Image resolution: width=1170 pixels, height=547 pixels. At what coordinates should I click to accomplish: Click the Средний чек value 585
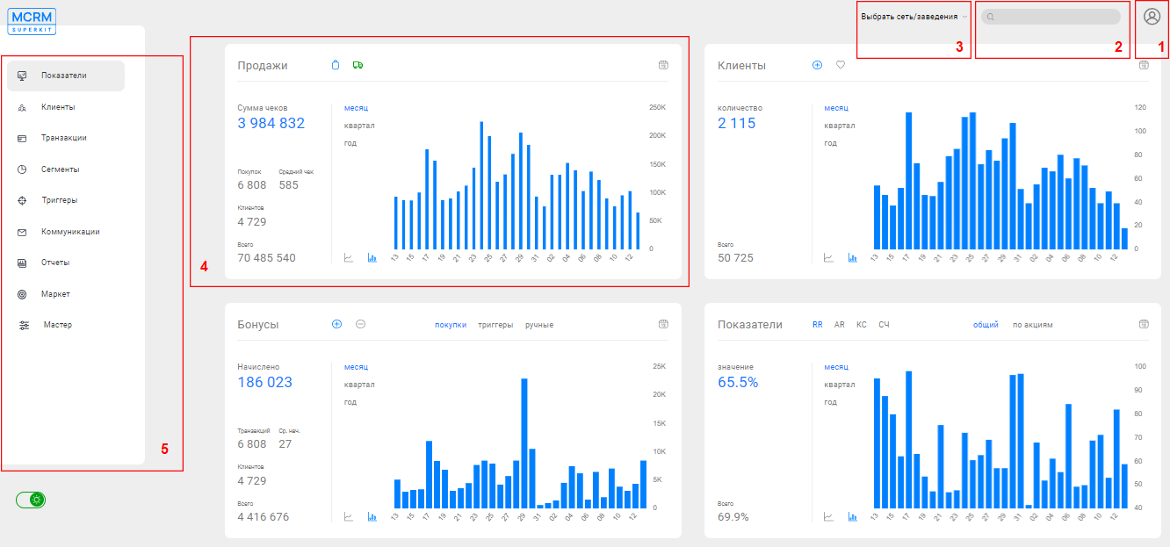pos(288,185)
